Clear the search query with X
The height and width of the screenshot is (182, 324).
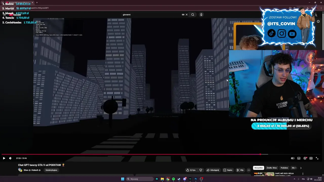187,15
